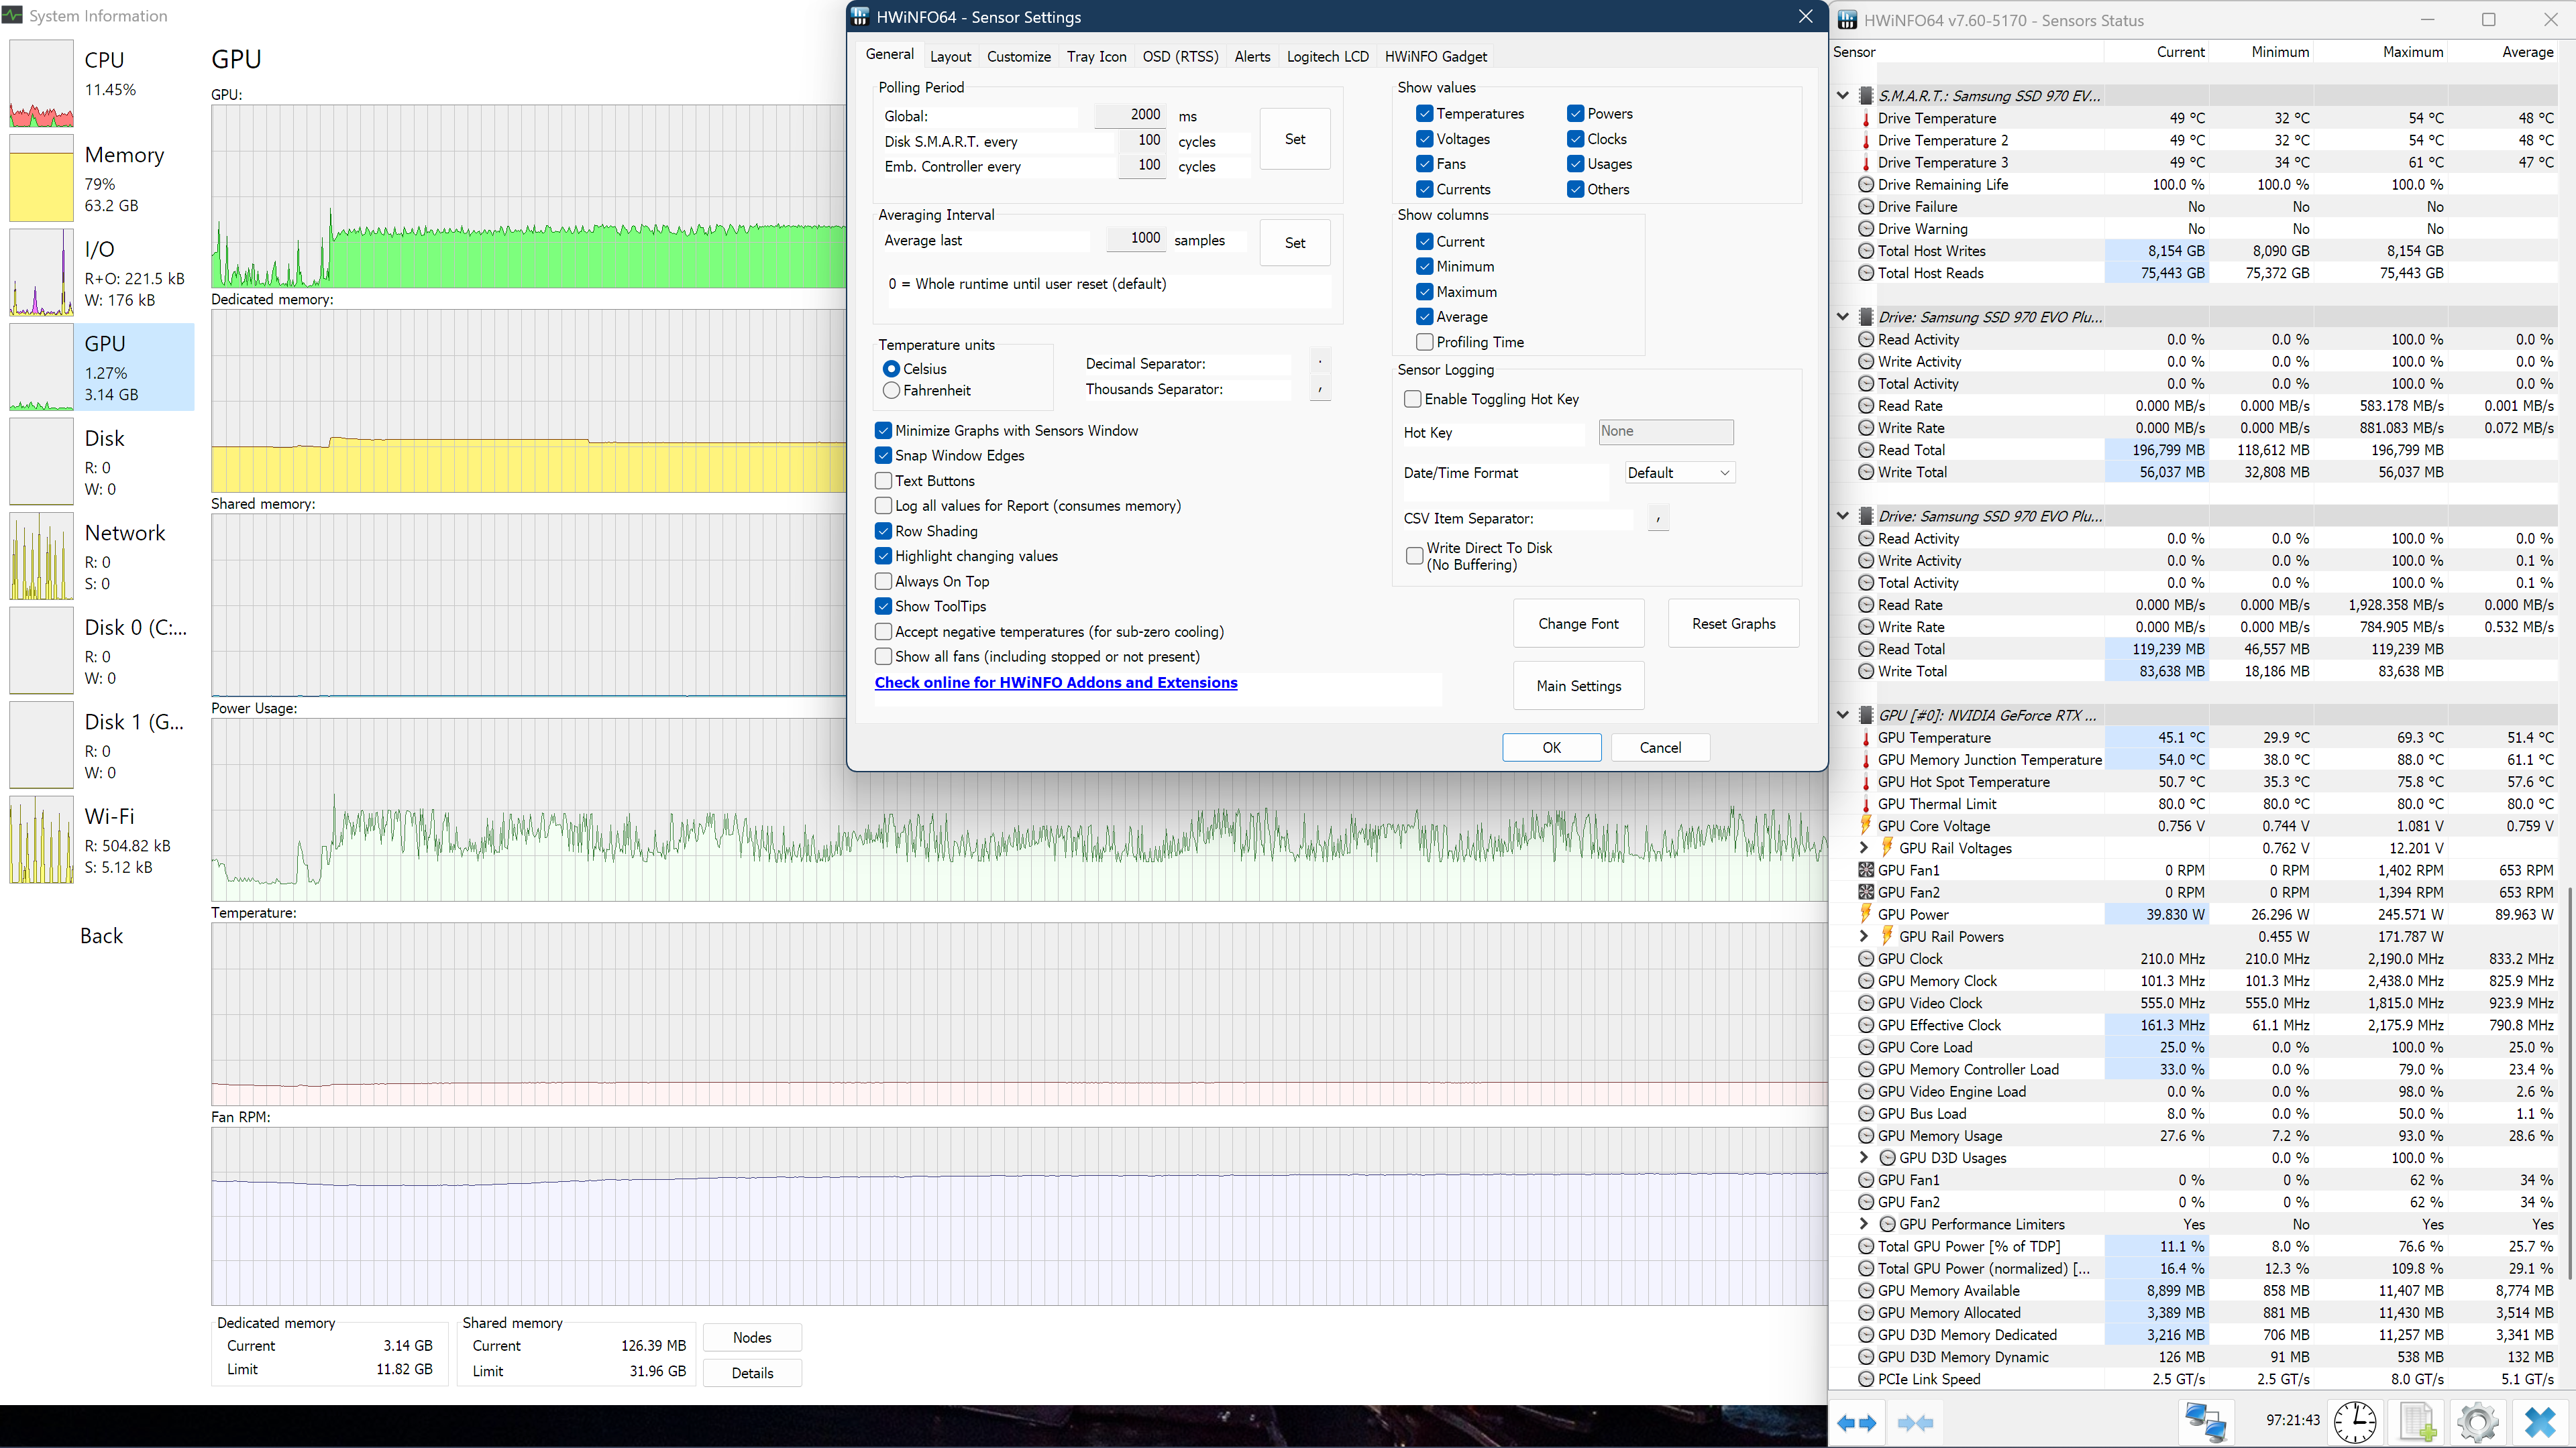Image resolution: width=2576 pixels, height=1448 pixels.
Task: Click Drive Temperature 2 thermometer icon
Action: point(1866,140)
